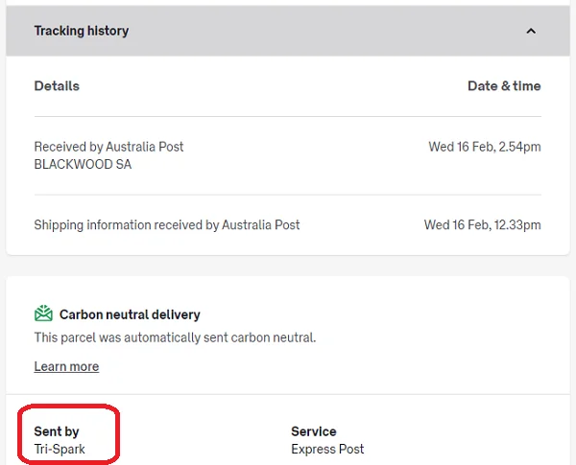The width and height of the screenshot is (576, 465).
Task: Select the Received by Australia Post entry
Action: click(x=108, y=147)
